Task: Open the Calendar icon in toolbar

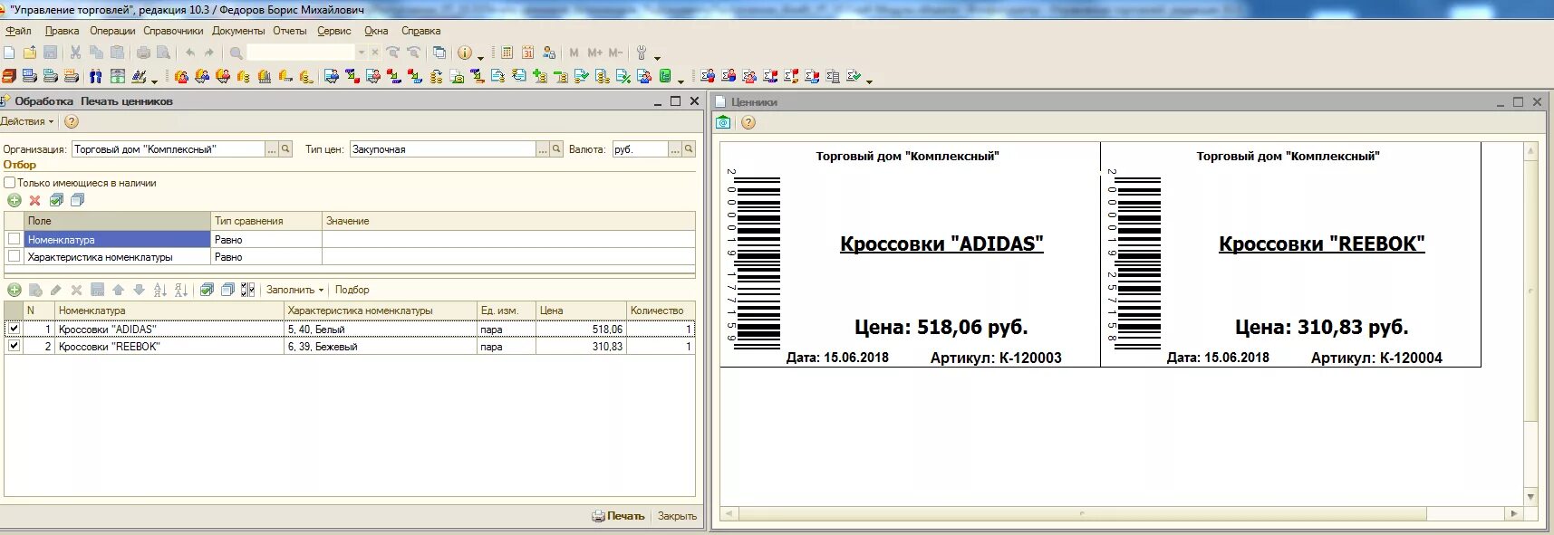Action: pyautogui.click(x=527, y=53)
